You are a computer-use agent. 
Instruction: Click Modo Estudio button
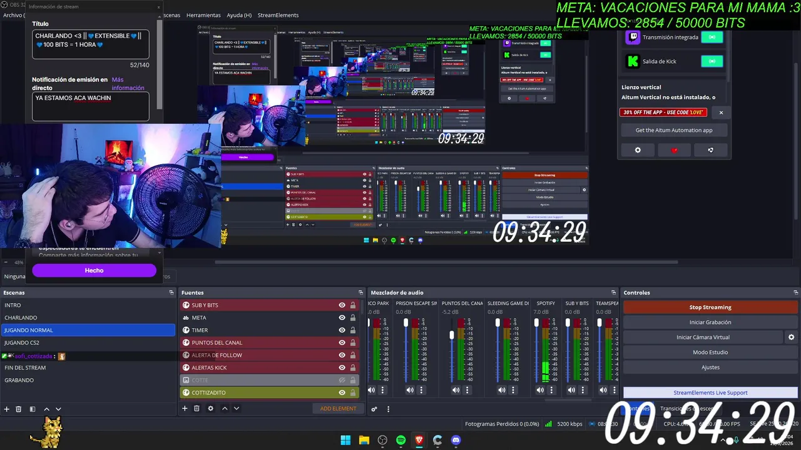(x=710, y=352)
